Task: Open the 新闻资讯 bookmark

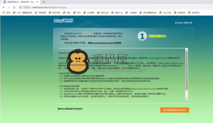Action: (194, 13)
